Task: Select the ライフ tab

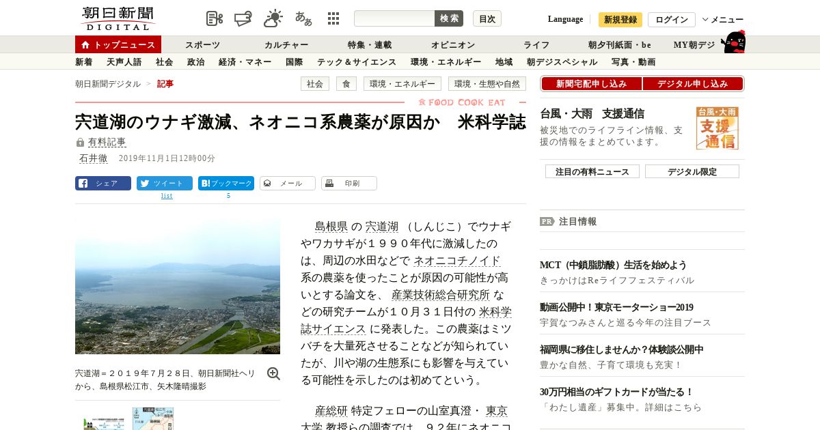Action: tap(536, 45)
